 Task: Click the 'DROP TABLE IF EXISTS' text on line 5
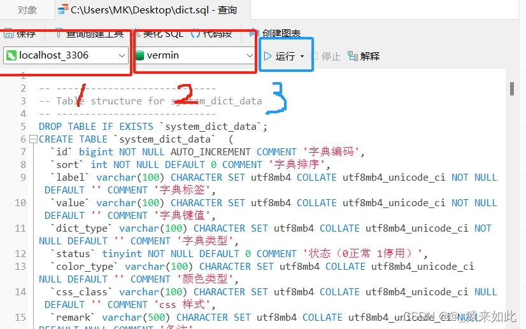click(96, 127)
